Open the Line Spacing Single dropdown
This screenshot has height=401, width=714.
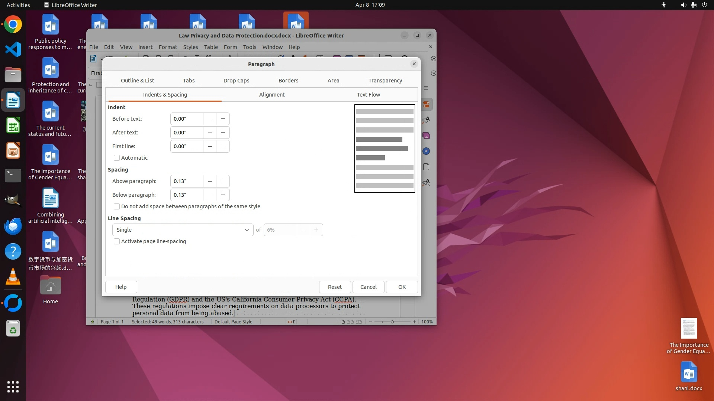182,230
